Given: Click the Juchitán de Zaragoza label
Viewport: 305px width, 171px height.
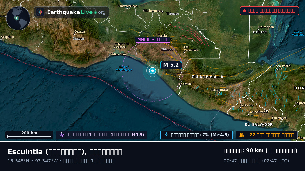Looking at the screenshot, I should click(x=121, y=45).
